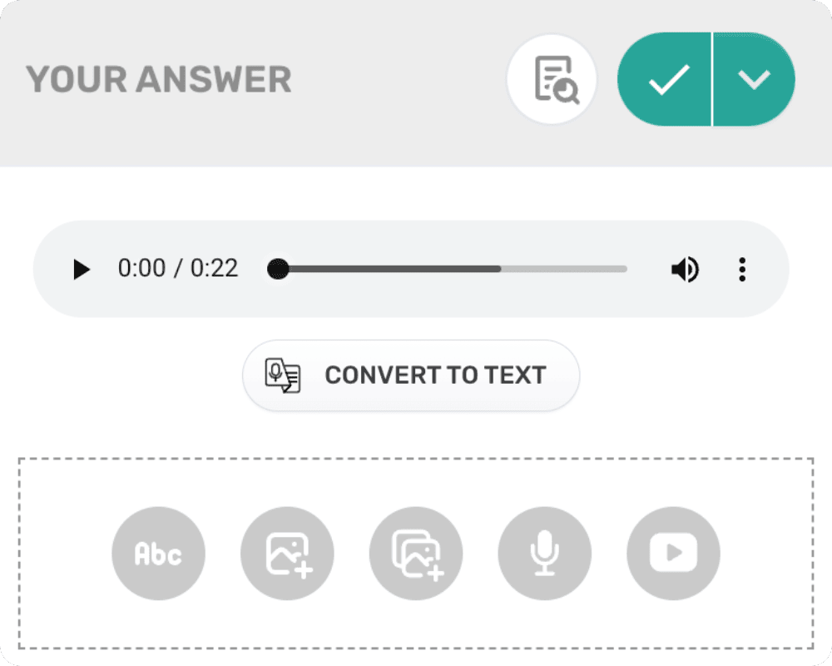Viewport: 832px width, 666px height.
Task: Select the add single image icon
Action: (287, 554)
